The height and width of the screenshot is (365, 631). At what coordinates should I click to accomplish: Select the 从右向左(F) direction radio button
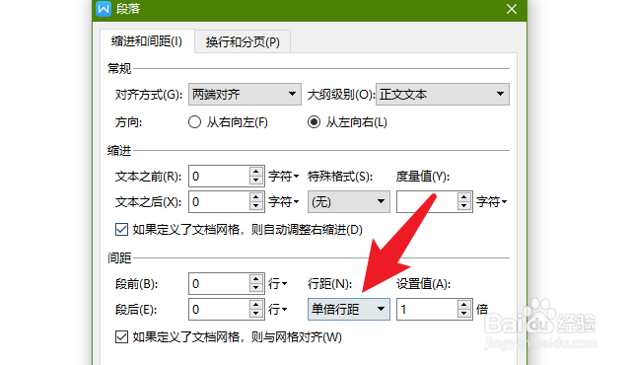pos(194,122)
